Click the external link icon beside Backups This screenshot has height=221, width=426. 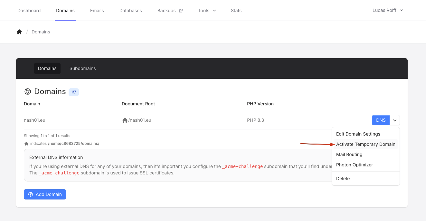pyautogui.click(x=181, y=11)
